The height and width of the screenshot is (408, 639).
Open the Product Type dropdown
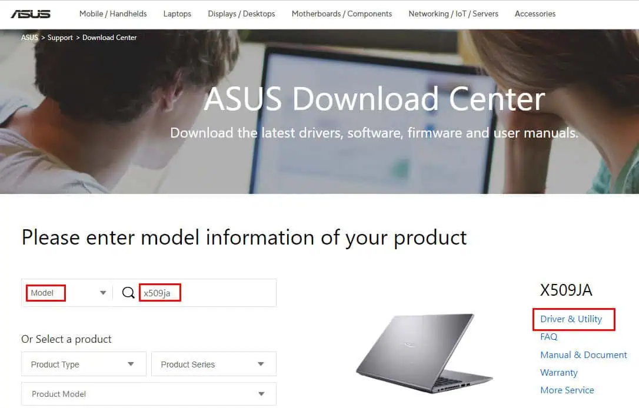point(84,364)
